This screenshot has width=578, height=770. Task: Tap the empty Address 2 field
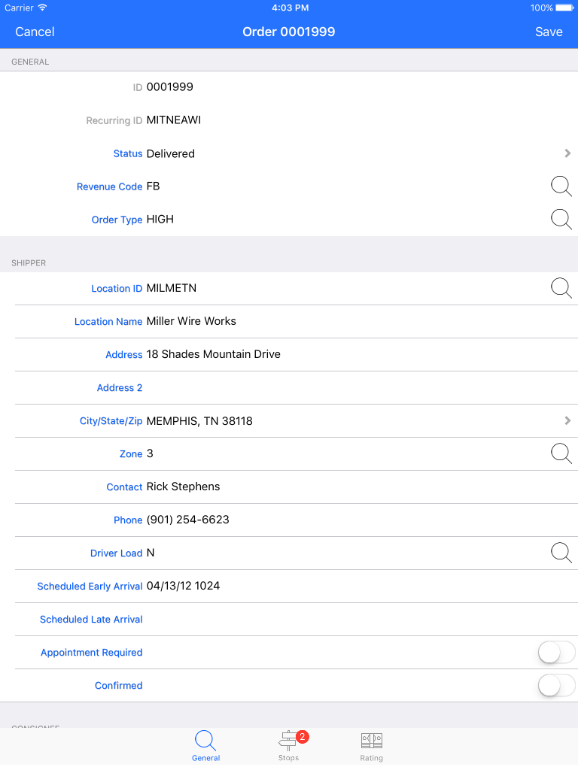pyautogui.click(x=297, y=388)
